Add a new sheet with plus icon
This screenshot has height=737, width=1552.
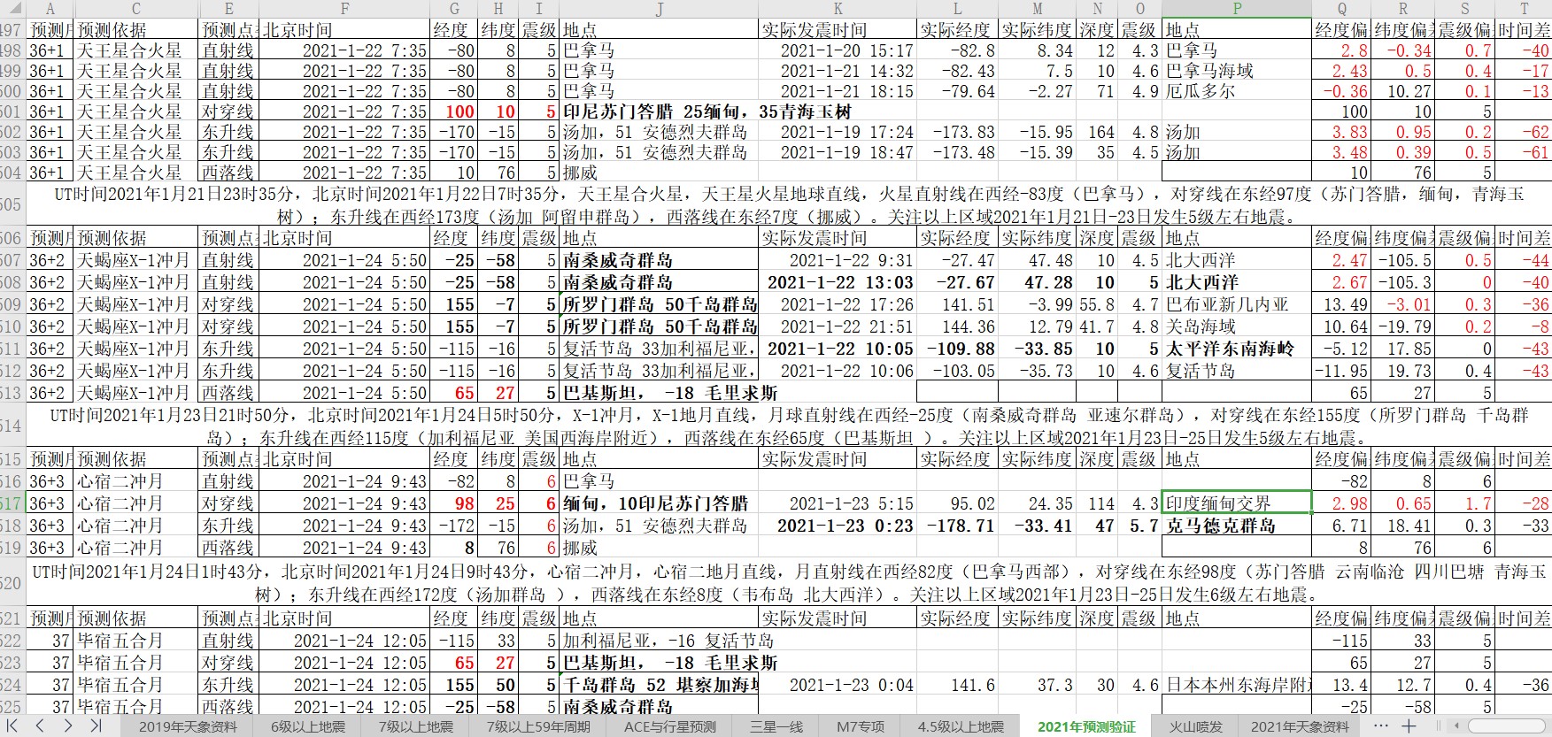(1409, 726)
